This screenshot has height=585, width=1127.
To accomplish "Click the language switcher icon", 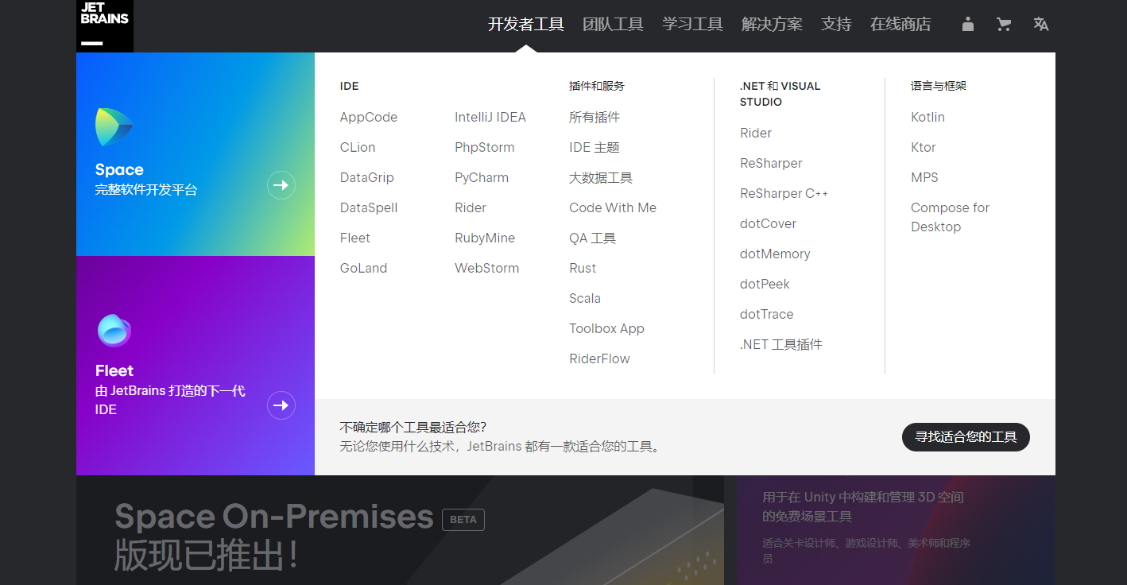I will 1041,24.
